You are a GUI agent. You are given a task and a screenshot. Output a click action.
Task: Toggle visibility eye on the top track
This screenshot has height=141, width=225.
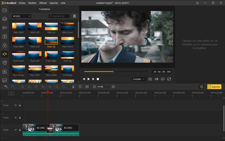(16, 105)
